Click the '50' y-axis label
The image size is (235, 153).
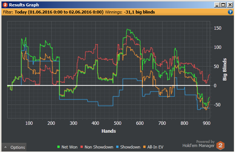coord(216,67)
